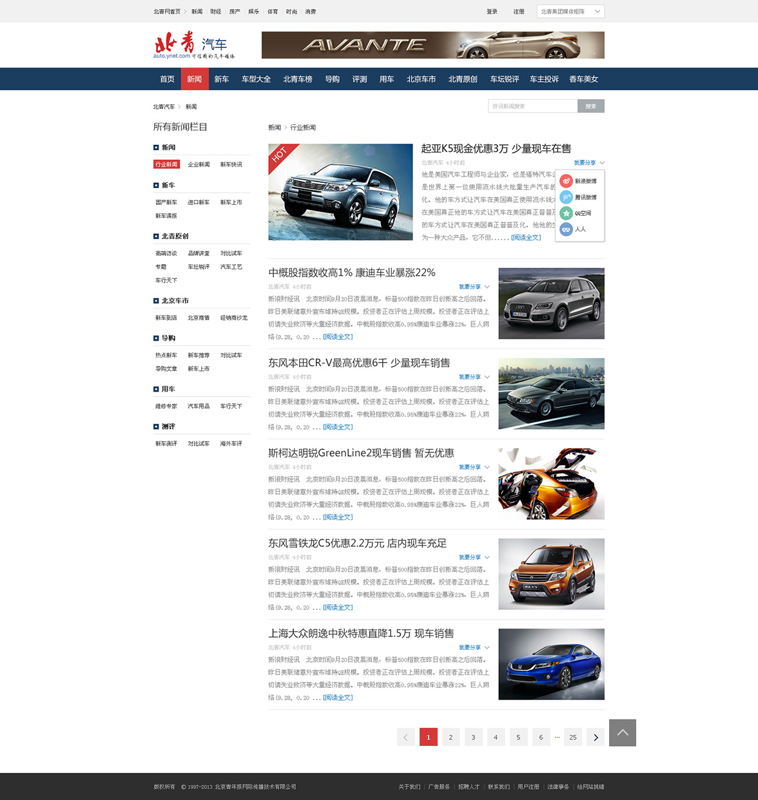The image size is (758, 800).
Task: Expand 我要分享 on the 东风本田CR-V article
Action: tap(474, 377)
